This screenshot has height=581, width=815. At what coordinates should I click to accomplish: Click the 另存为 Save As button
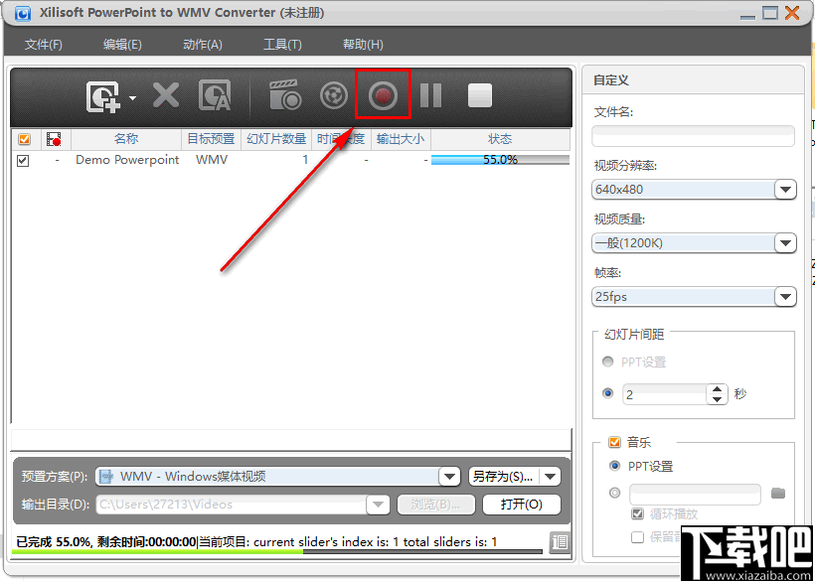click(x=502, y=476)
